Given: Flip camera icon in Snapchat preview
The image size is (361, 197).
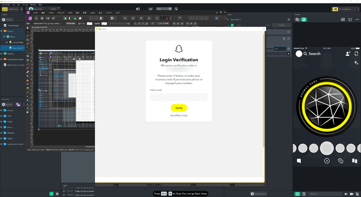Looking at the screenshot, I should [x=356, y=54].
